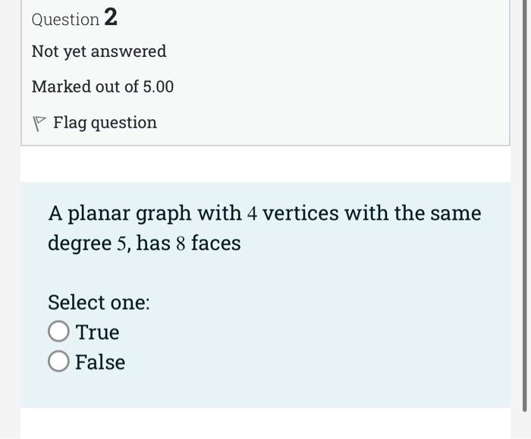
Task: Select the False radio button
Action: click(58, 362)
